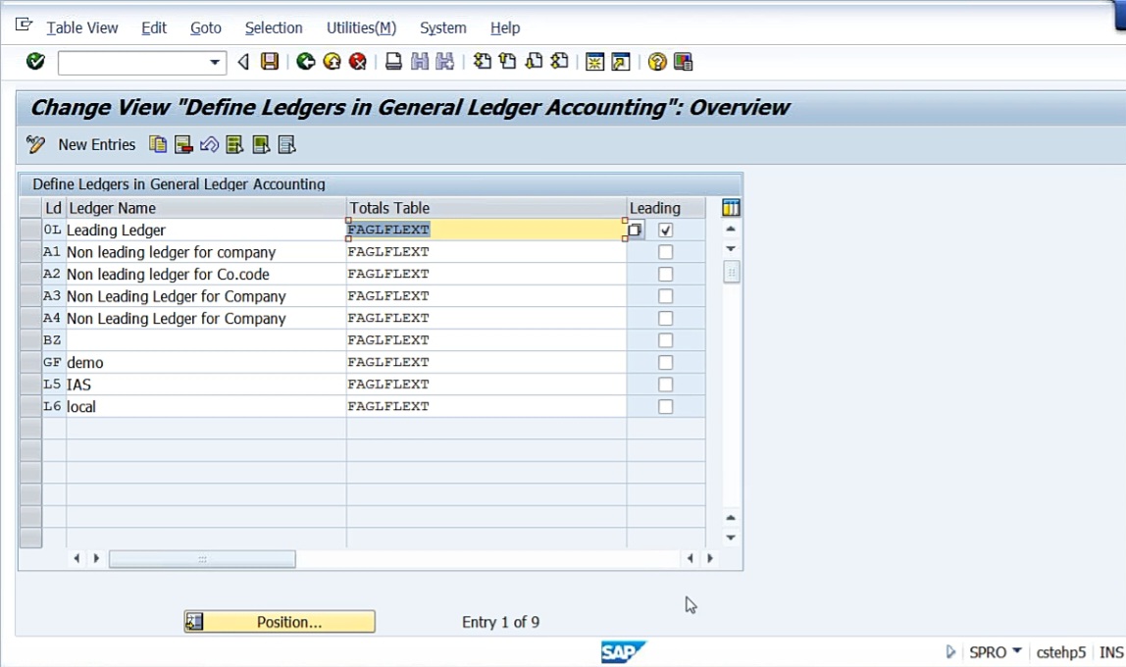The height and width of the screenshot is (667, 1126).
Task: Click the Print icon
Action: tap(393, 62)
